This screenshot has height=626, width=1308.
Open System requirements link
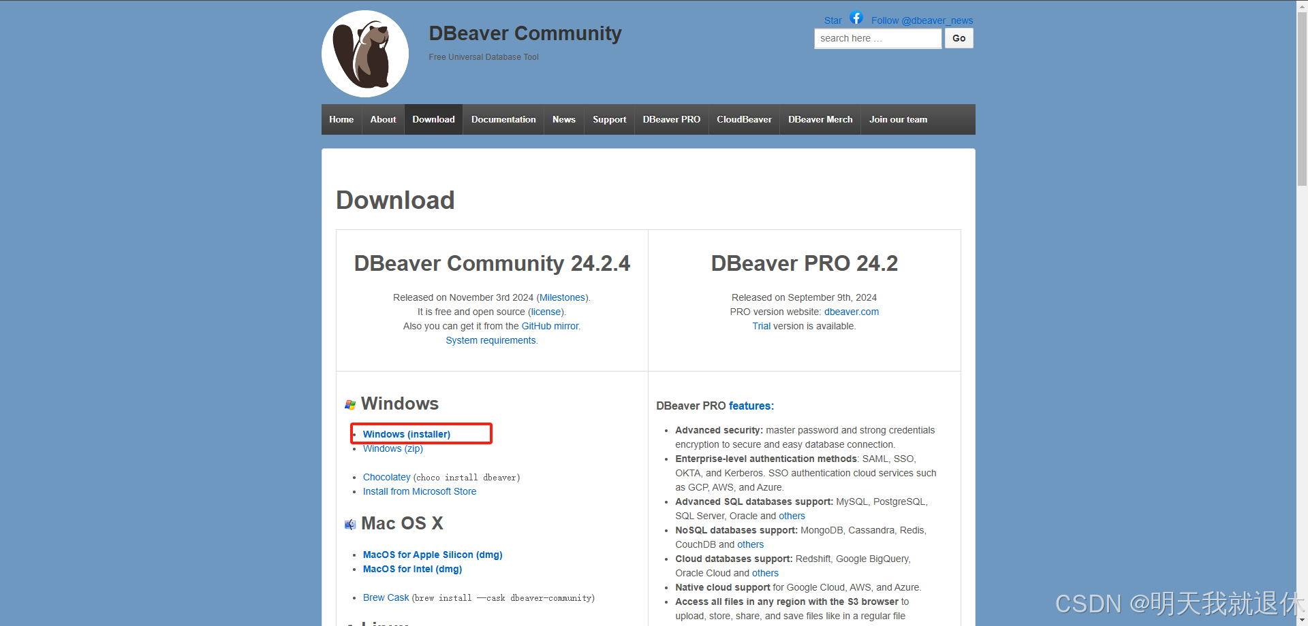click(490, 340)
